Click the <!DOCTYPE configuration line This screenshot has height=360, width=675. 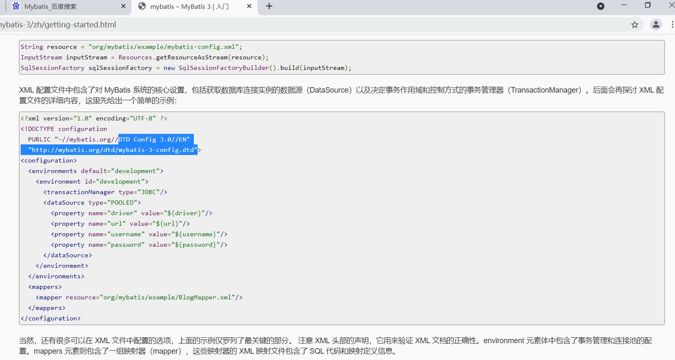64,129
